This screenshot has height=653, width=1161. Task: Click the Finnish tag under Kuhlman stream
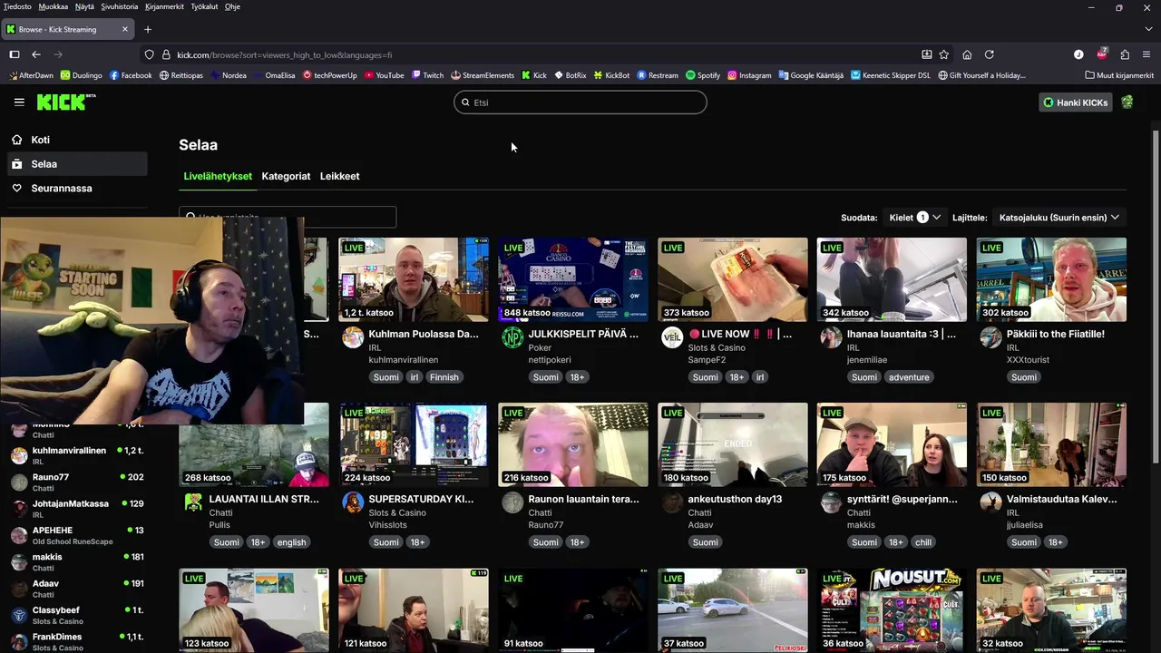point(444,377)
